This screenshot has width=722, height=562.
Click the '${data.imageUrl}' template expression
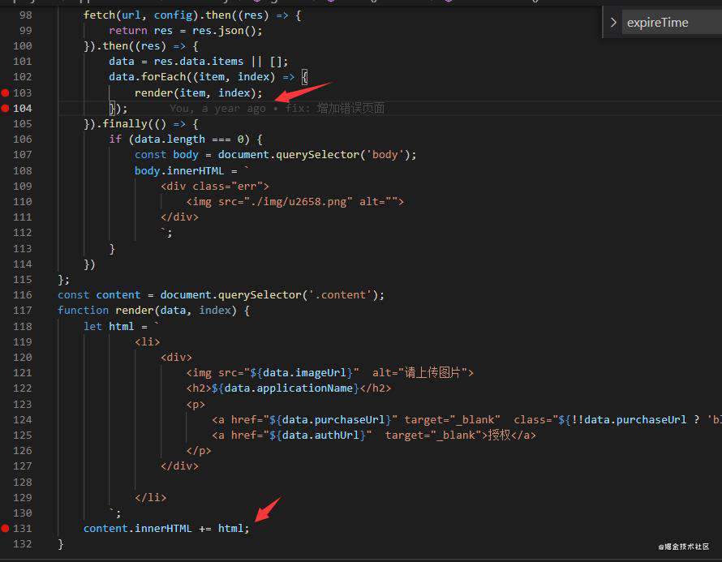click(x=301, y=373)
